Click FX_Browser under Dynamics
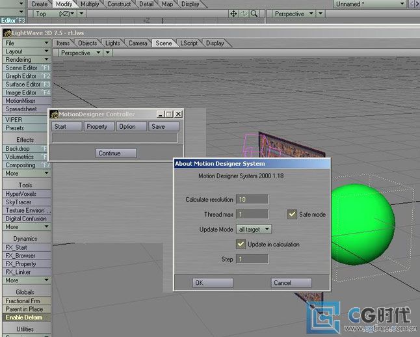This screenshot has width=420, height=337. 27,256
